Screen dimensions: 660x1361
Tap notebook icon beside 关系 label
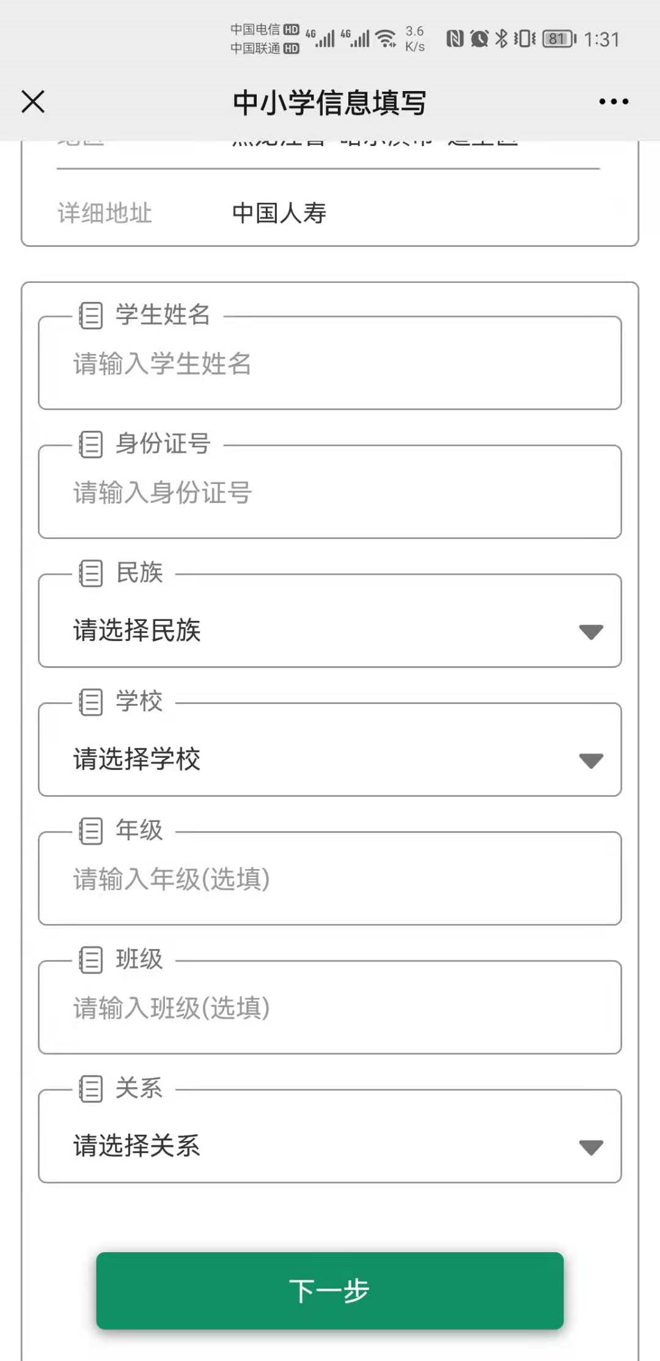(x=91, y=1089)
